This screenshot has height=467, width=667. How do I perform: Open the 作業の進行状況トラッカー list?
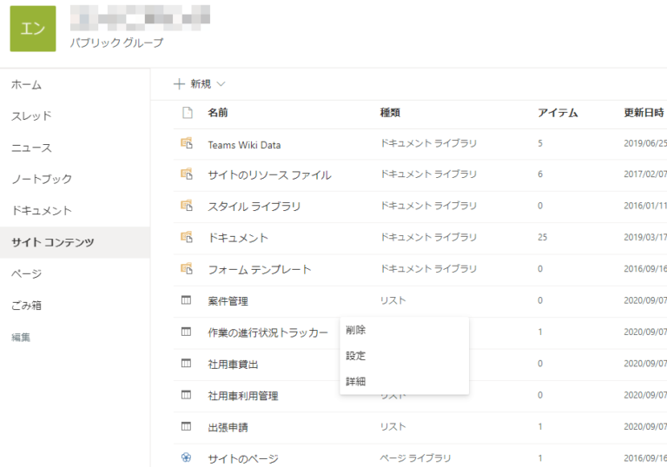tap(267, 332)
